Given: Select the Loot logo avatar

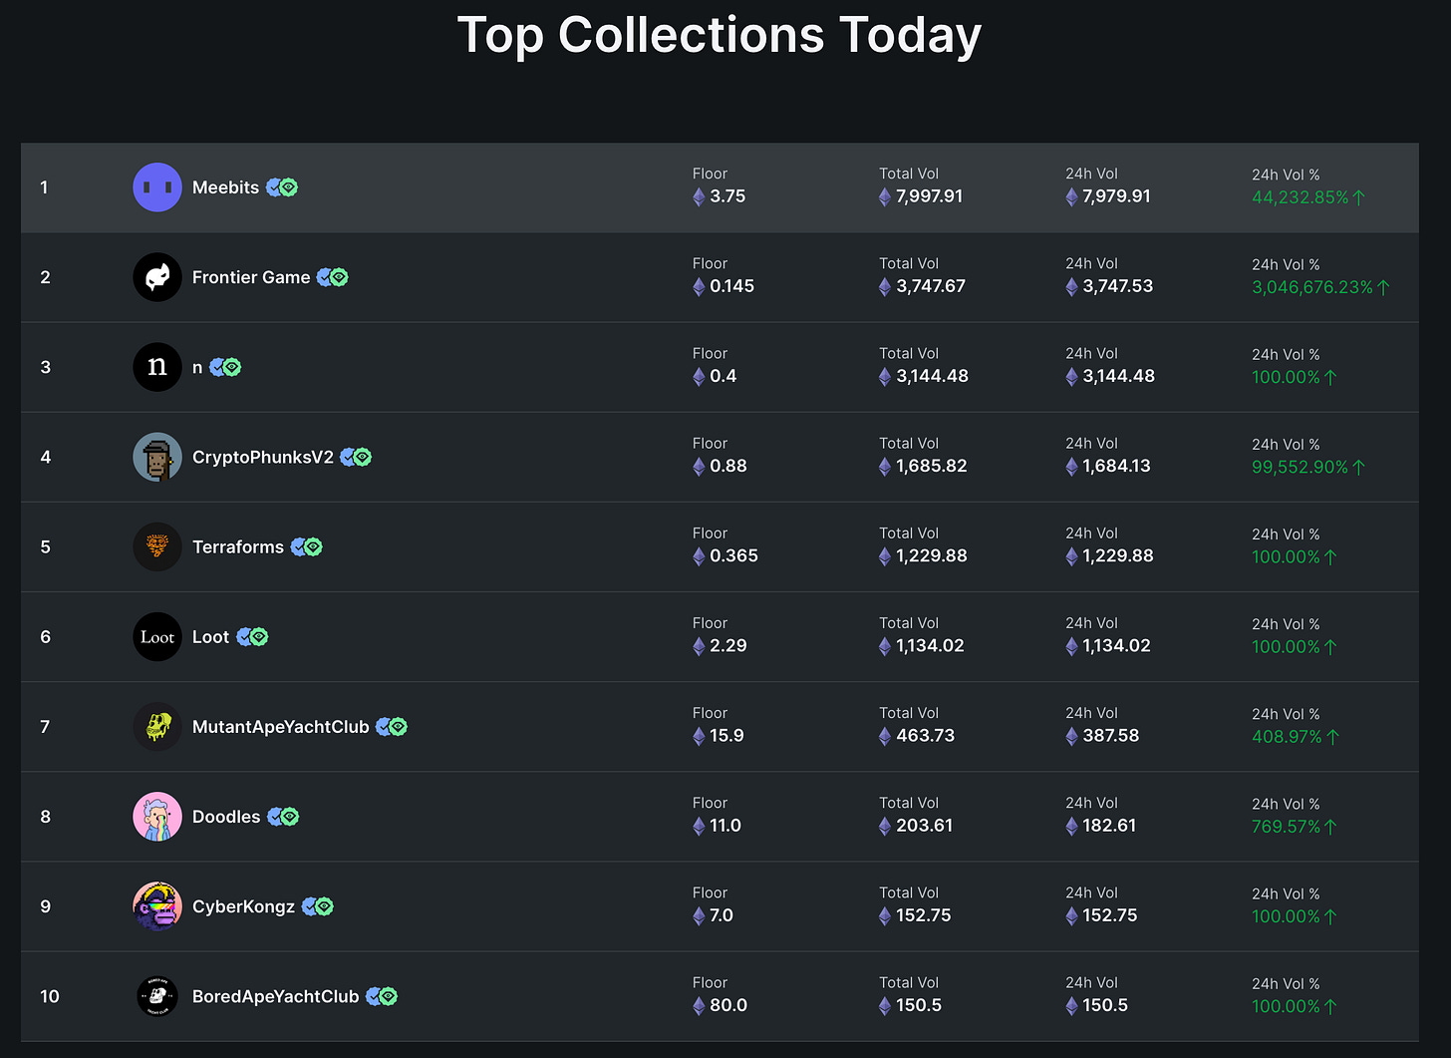Looking at the screenshot, I should 157,636.
